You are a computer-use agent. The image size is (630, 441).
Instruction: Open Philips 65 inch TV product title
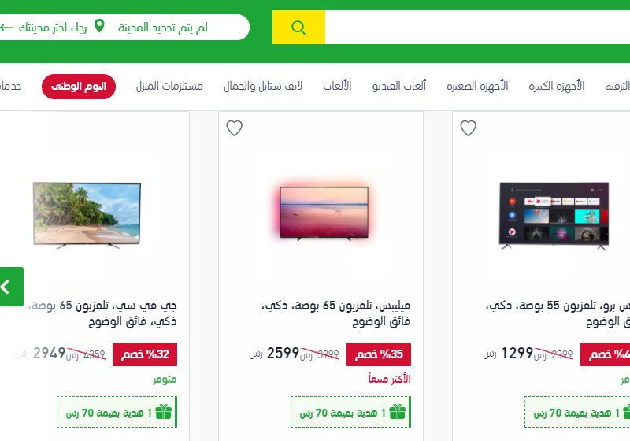pyautogui.click(x=336, y=313)
